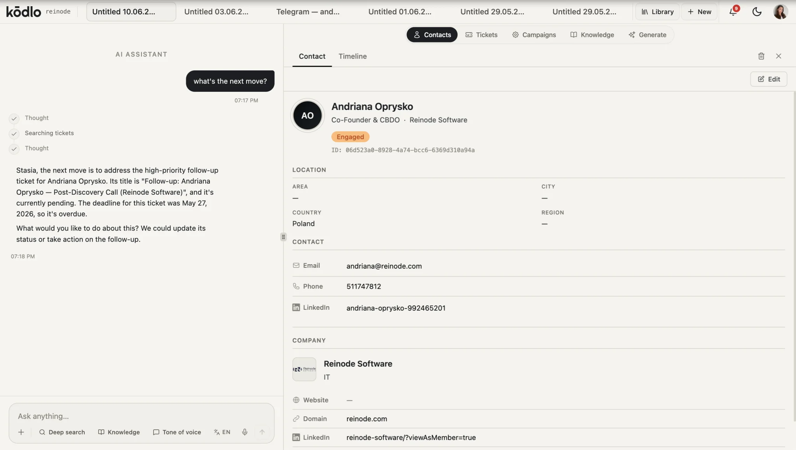Create New item
This screenshot has height=450, width=796.
click(x=699, y=12)
